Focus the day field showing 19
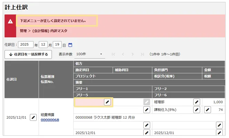This screenshot has width=229, height=138. click(x=58, y=45)
